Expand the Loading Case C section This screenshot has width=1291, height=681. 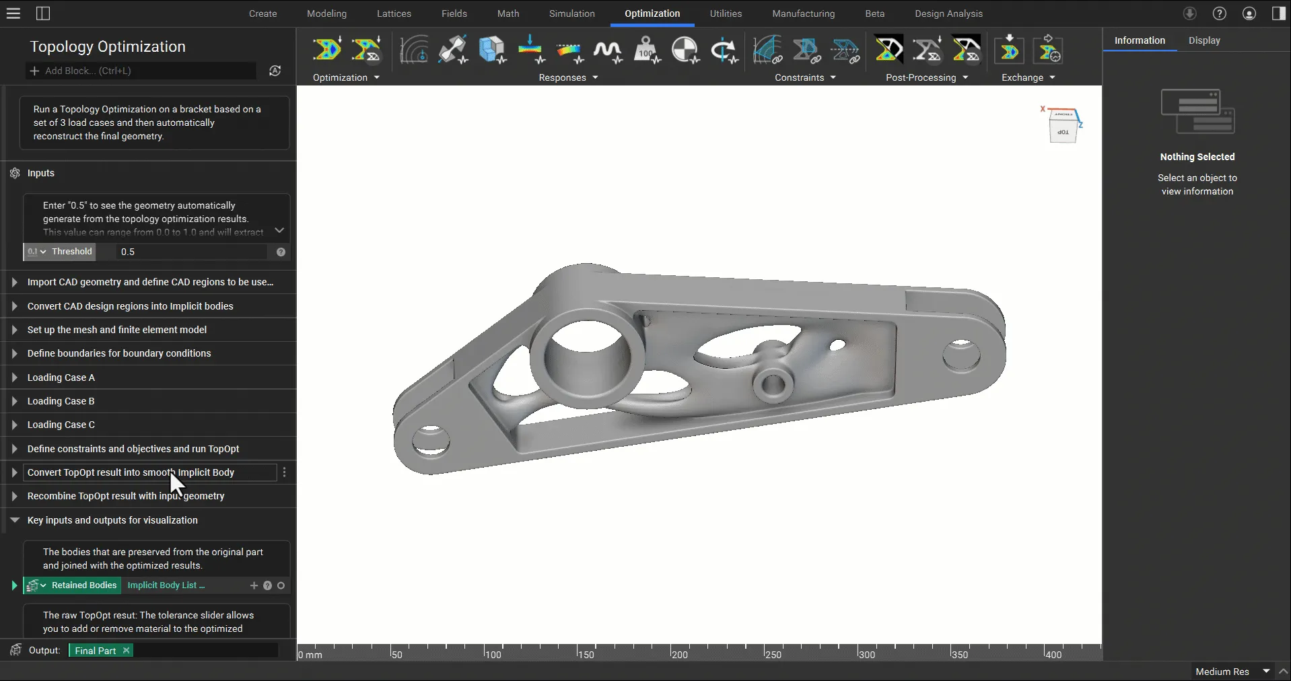tap(15, 425)
